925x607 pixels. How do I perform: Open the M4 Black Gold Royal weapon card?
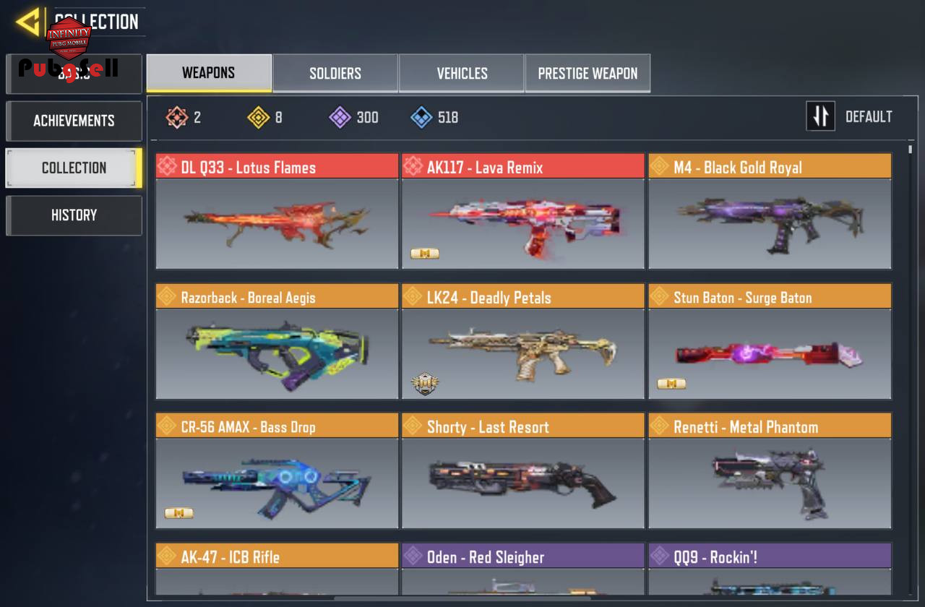pos(770,211)
